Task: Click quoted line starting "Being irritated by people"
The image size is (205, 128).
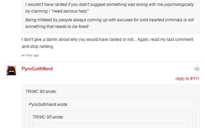Action: [x=109, y=20]
